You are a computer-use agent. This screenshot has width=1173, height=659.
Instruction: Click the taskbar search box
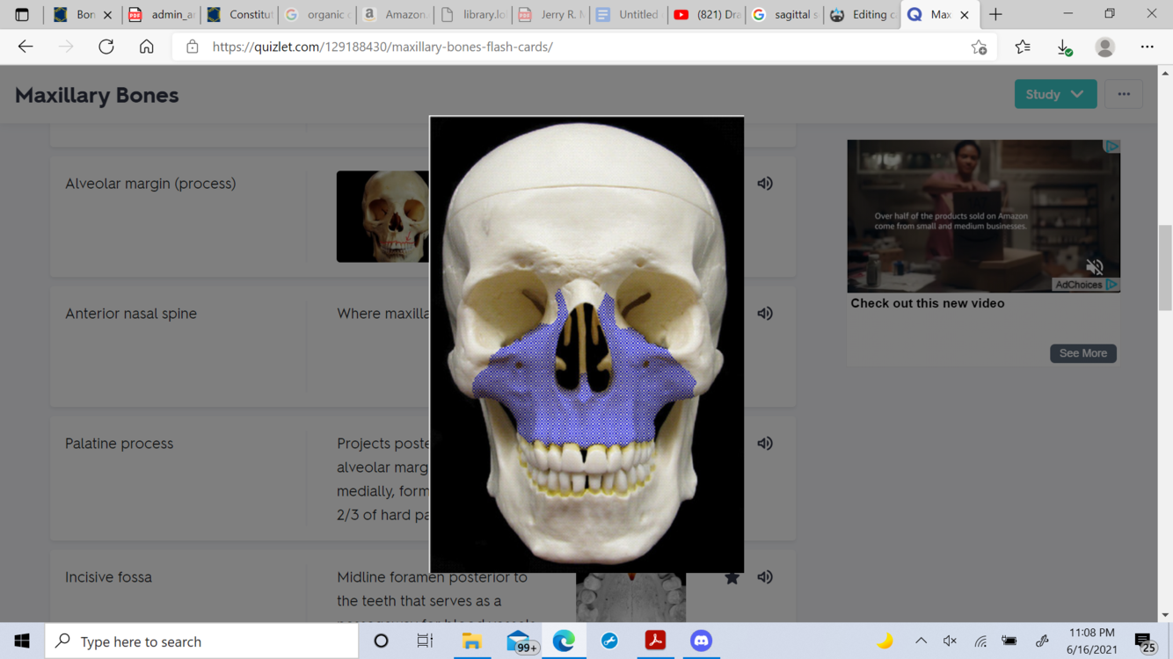point(201,641)
